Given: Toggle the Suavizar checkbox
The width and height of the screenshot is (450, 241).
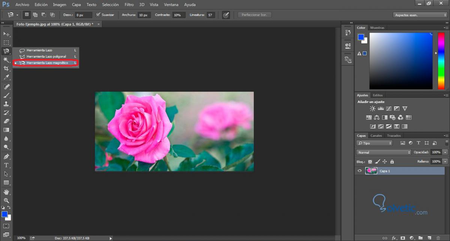Looking at the screenshot, I should 98,15.
